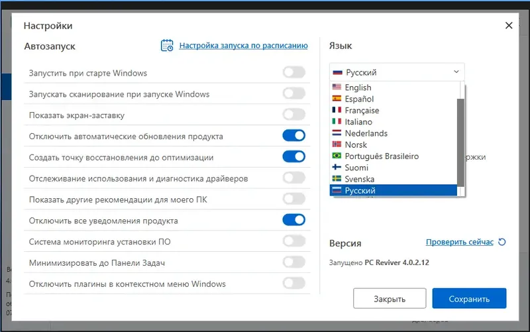Click the Swedish flag icon
530x332 pixels.
[x=337, y=178]
